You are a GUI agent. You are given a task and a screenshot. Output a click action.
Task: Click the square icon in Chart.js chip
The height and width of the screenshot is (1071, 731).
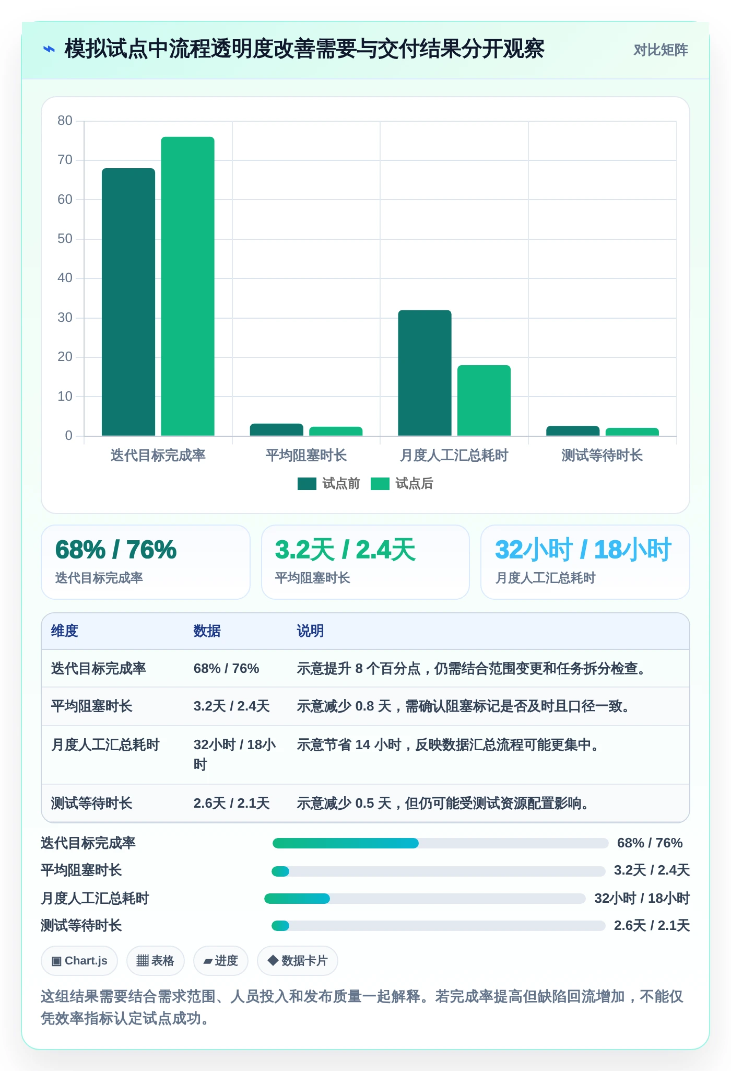[56, 961]
